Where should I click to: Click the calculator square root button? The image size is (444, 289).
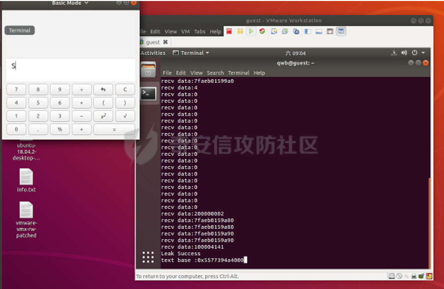[125, 116]
